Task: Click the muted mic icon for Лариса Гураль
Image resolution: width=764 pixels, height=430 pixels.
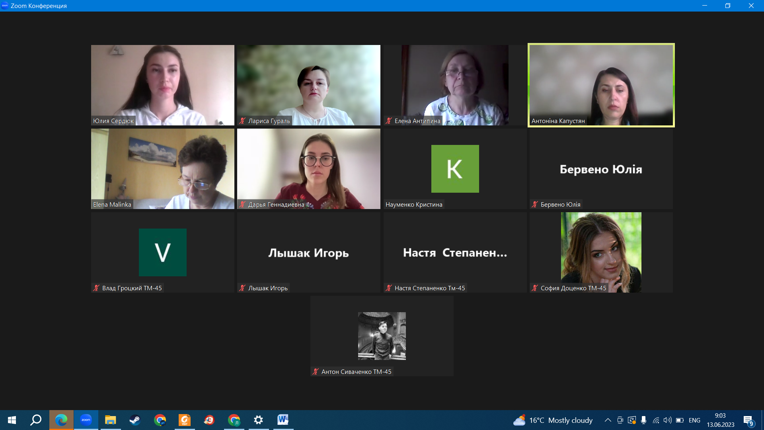Action: (242, 121)
